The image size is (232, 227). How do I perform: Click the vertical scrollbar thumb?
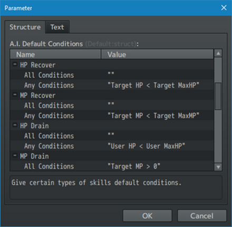click(218, 96)
